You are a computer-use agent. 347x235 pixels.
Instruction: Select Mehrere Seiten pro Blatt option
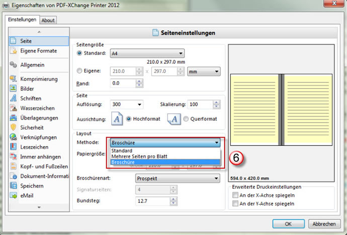pyautogui.click(x=165, y=156)
